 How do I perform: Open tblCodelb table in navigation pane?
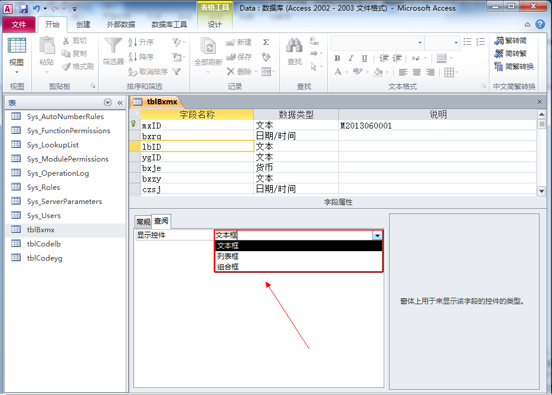pos(44,243)
